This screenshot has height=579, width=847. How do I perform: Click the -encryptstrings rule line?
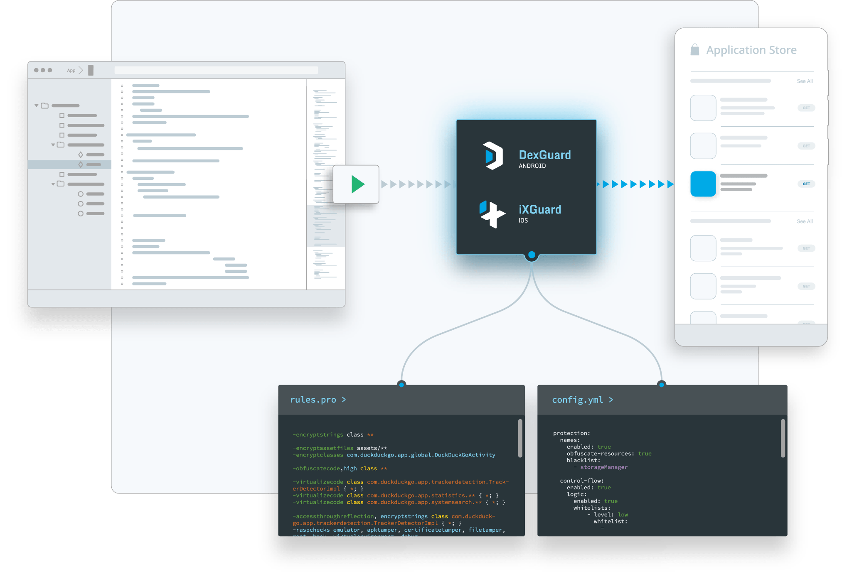coord(333,434)
